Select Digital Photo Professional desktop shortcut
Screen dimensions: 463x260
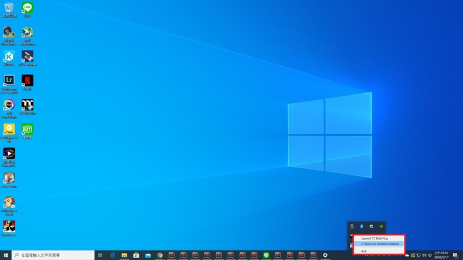(x=9, y=36)
